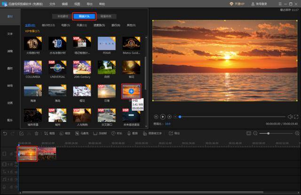Click the trash delete icon in toolbar
The image size is (301, 195).
coord(37,133)
